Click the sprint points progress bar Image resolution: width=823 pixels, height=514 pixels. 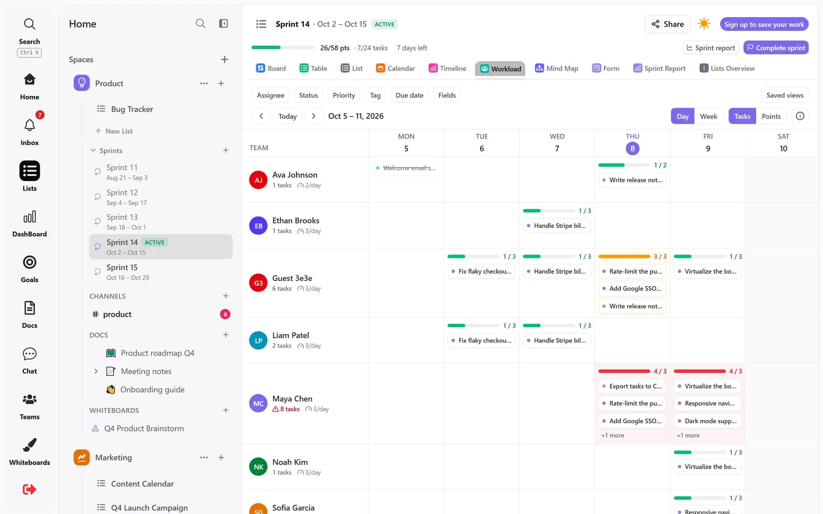[283, 48]
